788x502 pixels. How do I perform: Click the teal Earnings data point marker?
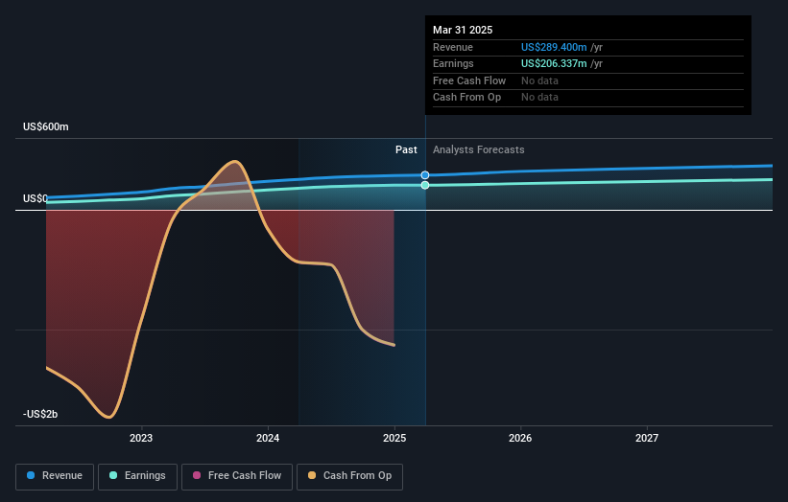pos(425,186)
